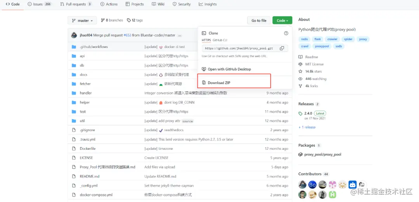This screenshot has width=419, height=202.
Task: Click the crawler topic tag
Action: [332, 39]
